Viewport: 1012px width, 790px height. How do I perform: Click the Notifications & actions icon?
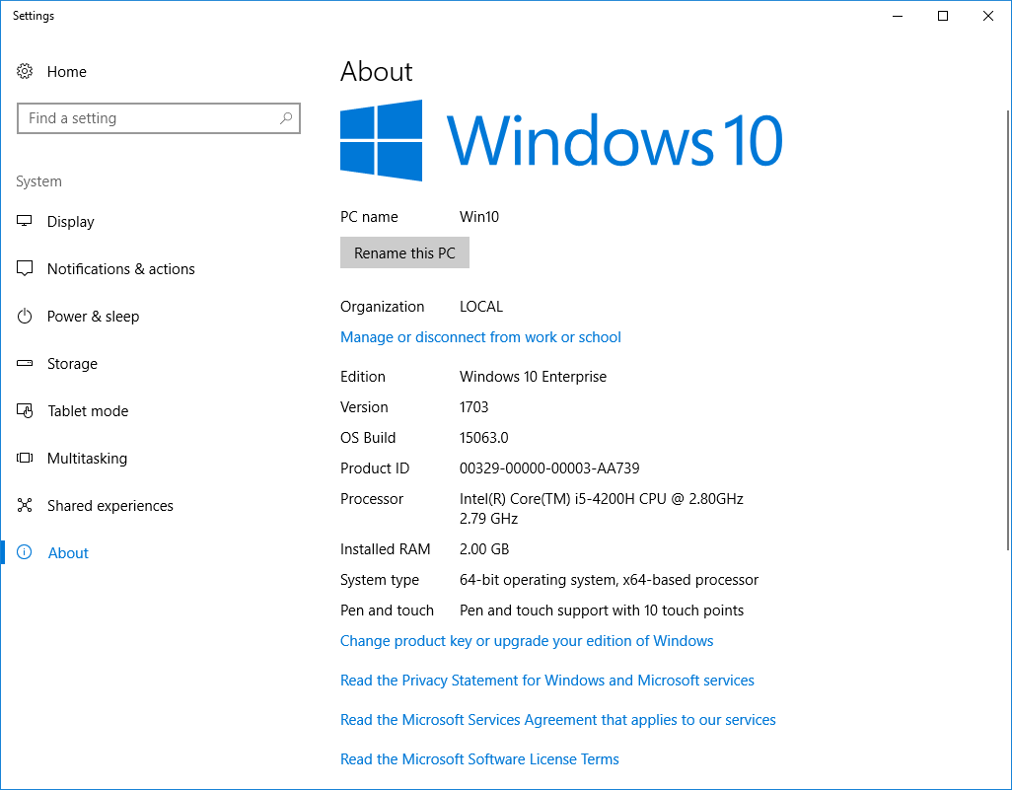(x=25, y=268)
